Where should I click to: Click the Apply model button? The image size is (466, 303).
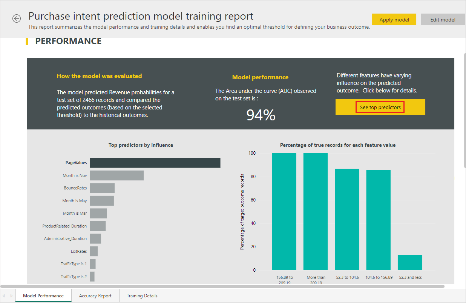coord(394,20)
